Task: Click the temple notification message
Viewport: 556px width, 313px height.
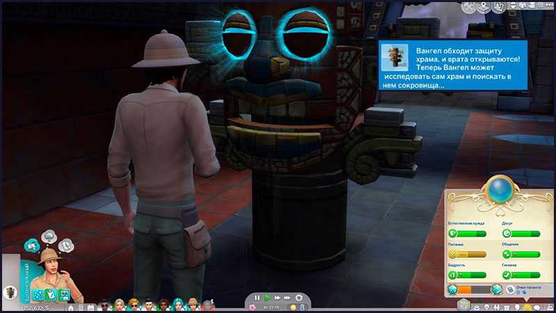Action: [453, 65]
